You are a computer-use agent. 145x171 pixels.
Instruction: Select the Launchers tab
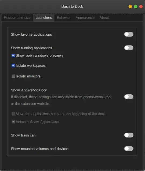coord(44,18)
